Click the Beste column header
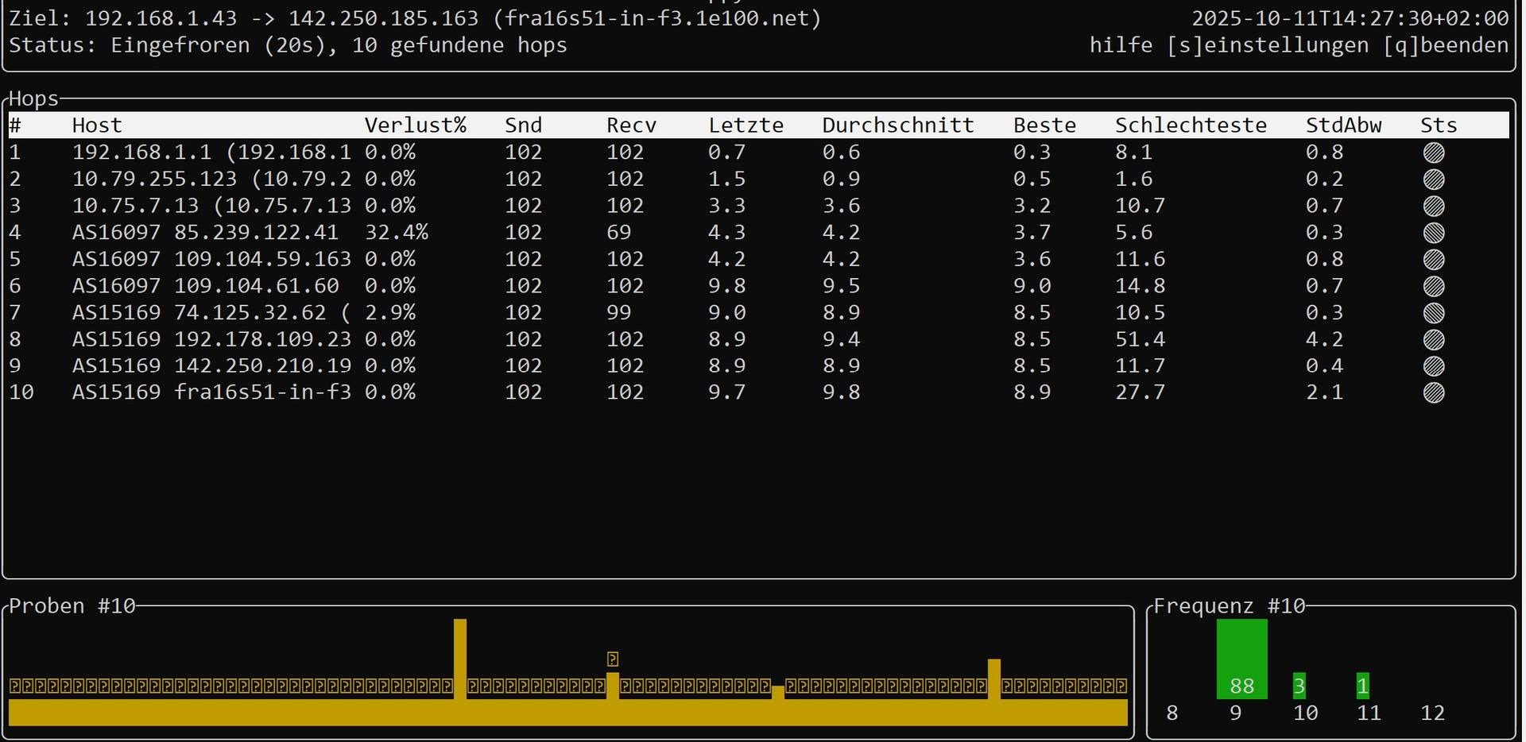Screen dimensions: 1526x742 pyautogui.click(x=1044, y=126)
